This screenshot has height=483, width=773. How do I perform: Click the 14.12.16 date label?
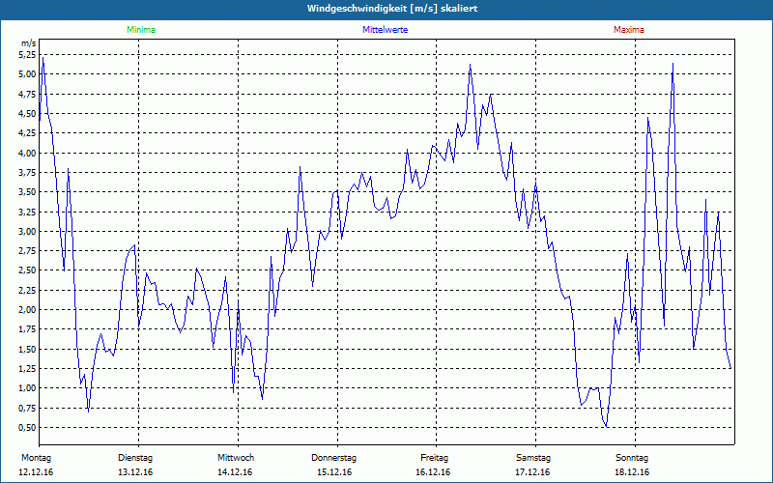click(235, 472)
